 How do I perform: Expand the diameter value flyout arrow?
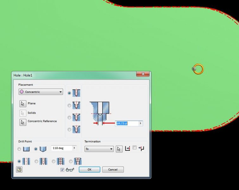pos(141,123)
